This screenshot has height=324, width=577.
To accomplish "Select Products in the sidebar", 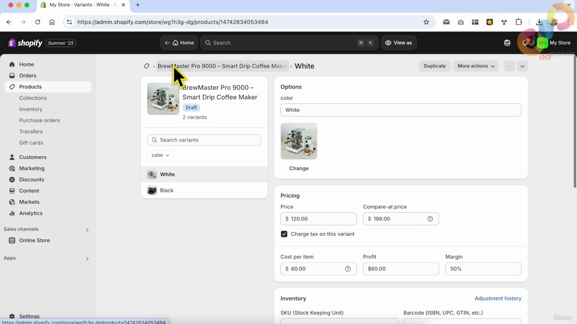I will 48,87.
